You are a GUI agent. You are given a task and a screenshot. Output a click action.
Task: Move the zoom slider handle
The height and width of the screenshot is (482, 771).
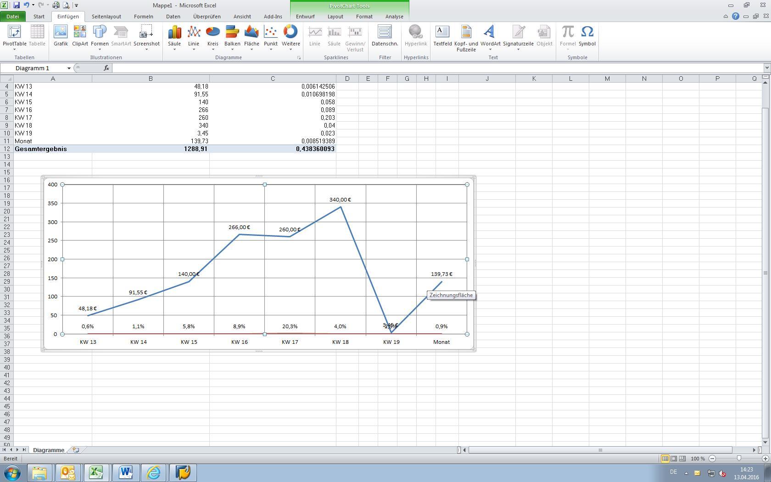coord(739,459)
